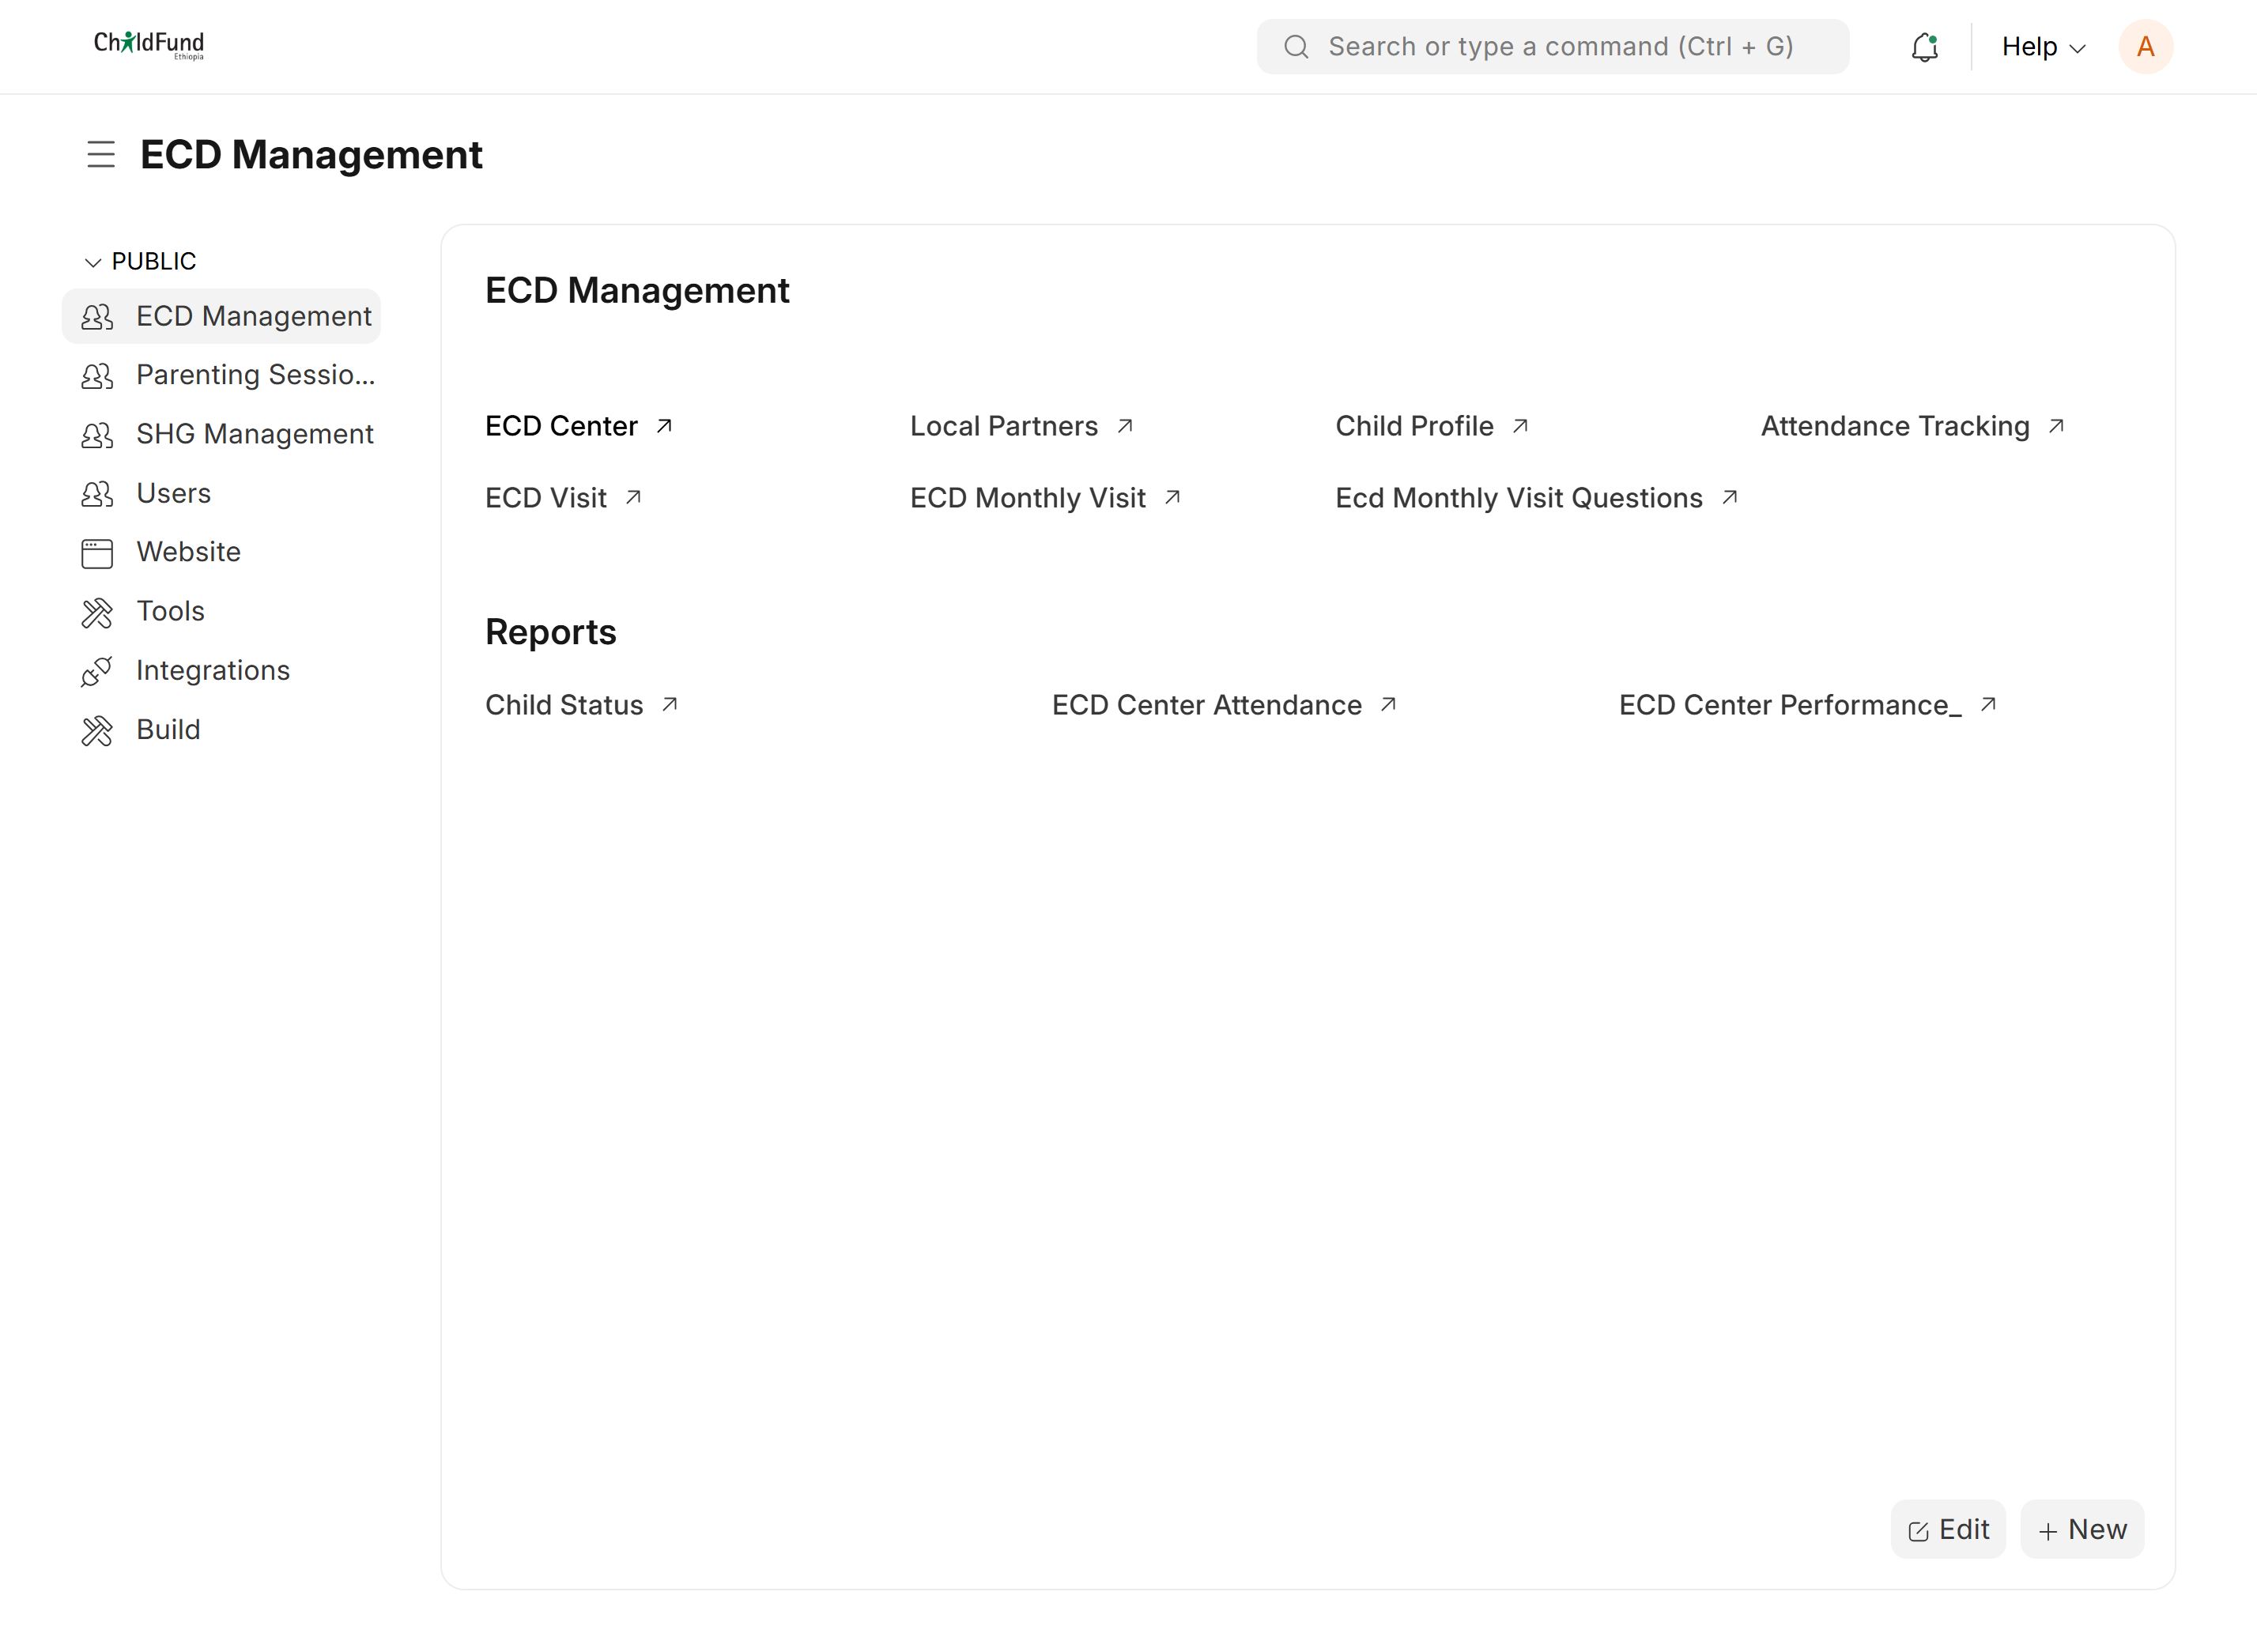Click the SHG Management sidebar icon
2257x1652 pixels.
point(97,435)
